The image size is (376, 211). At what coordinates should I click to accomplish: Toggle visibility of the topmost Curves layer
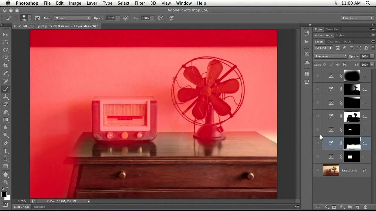click(x=317, y=76)
